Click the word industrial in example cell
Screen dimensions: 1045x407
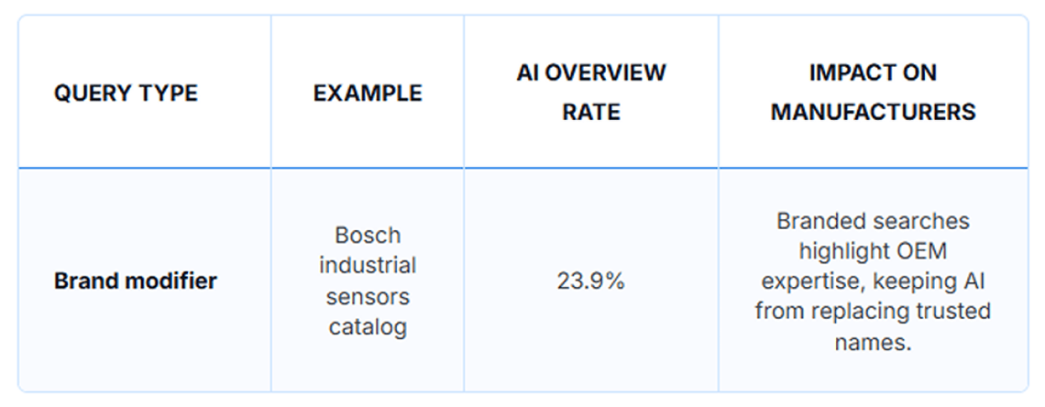[x=368, y=265]
